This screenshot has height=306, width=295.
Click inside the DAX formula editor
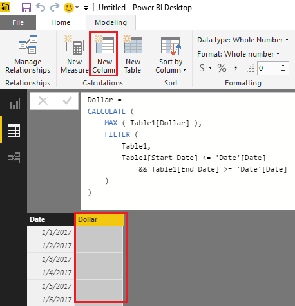pos(187,151)
